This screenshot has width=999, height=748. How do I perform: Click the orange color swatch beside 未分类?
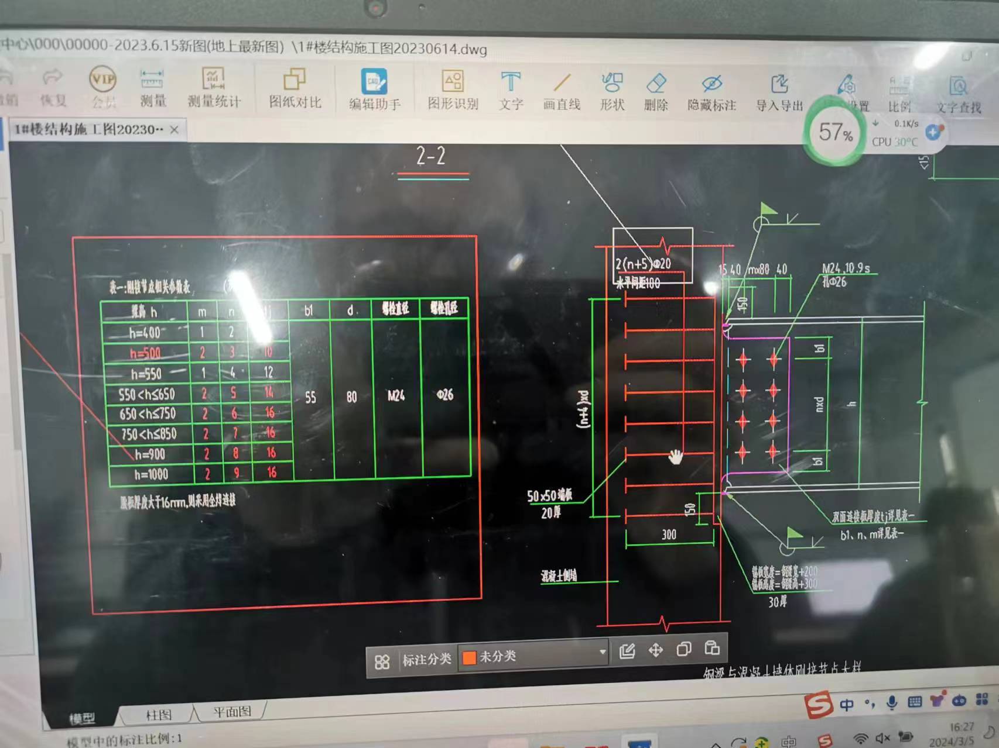[469, 658]
